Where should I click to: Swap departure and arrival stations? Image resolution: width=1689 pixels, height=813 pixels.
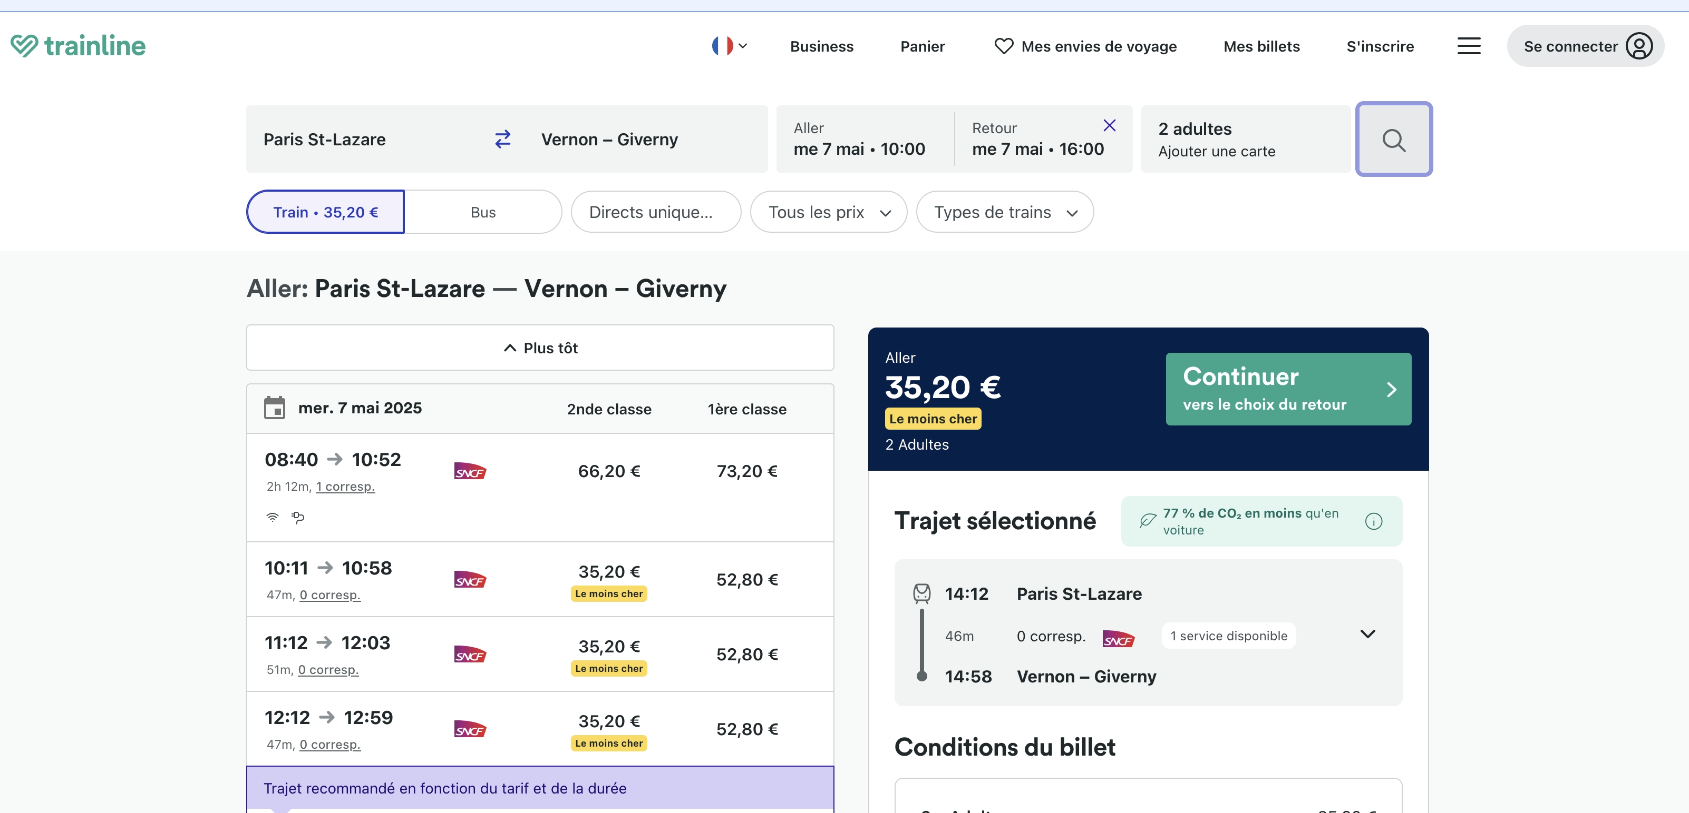503,139
